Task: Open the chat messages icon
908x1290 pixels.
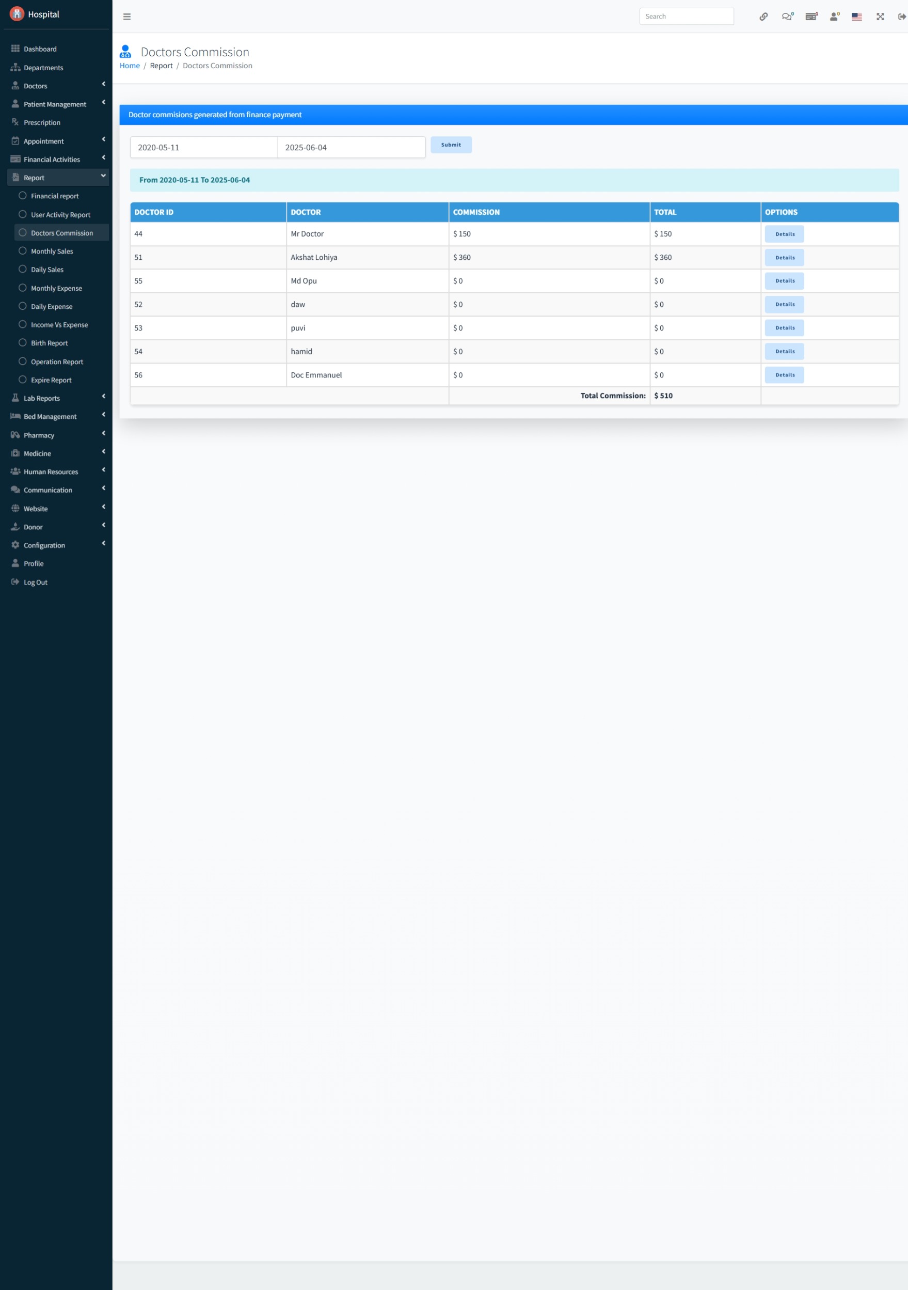Action: point(787,17)
